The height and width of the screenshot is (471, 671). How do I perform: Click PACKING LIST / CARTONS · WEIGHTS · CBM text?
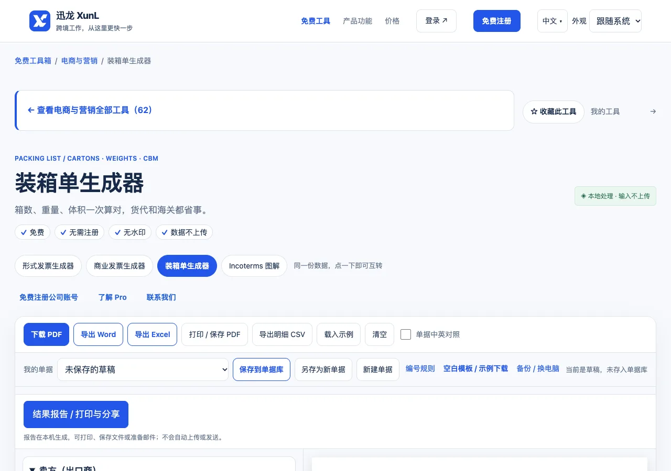[x=86, y=159]
